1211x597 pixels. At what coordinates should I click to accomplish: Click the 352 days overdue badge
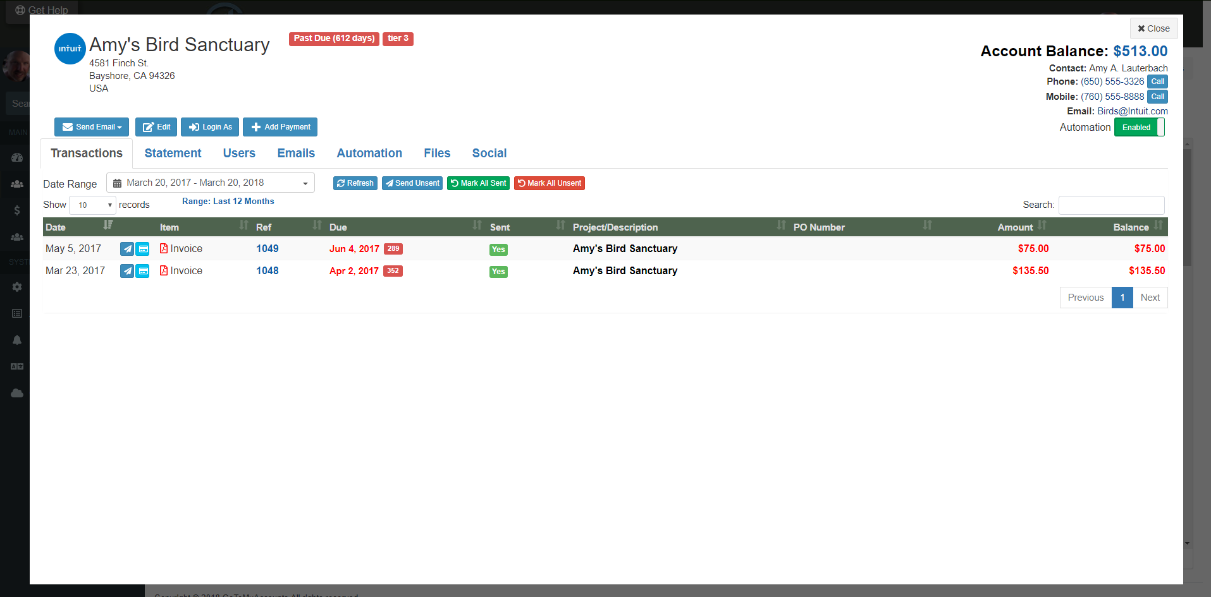[x=393, y=271]
